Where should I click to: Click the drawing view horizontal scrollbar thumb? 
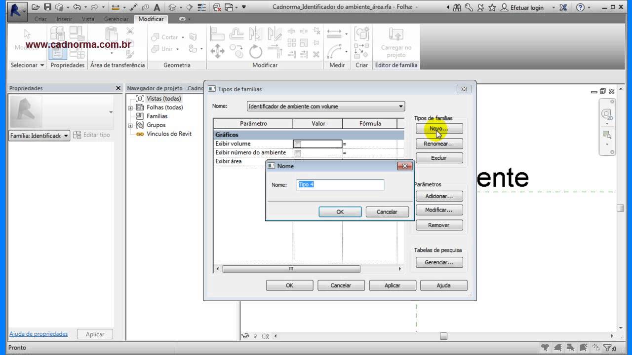(x=443, y=336)
